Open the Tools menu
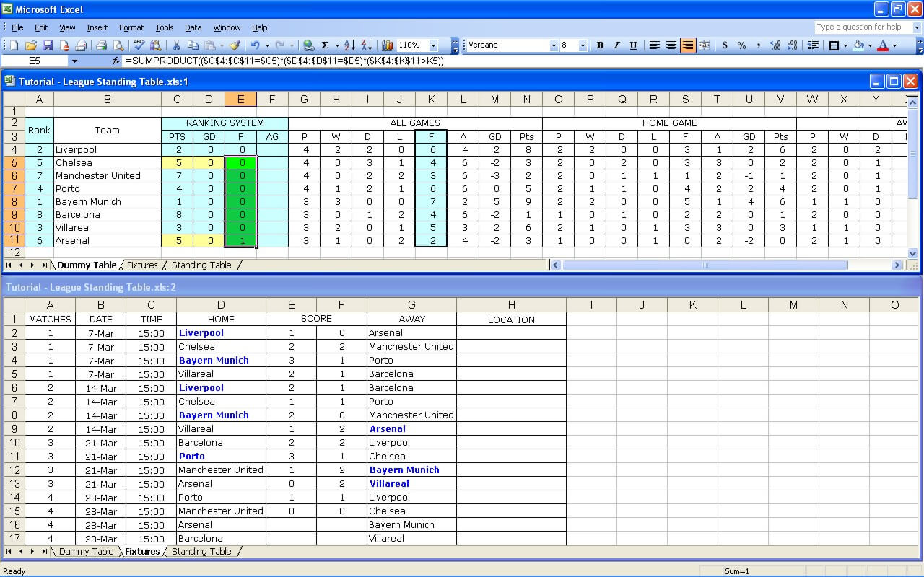 click(x=165, y=27)
